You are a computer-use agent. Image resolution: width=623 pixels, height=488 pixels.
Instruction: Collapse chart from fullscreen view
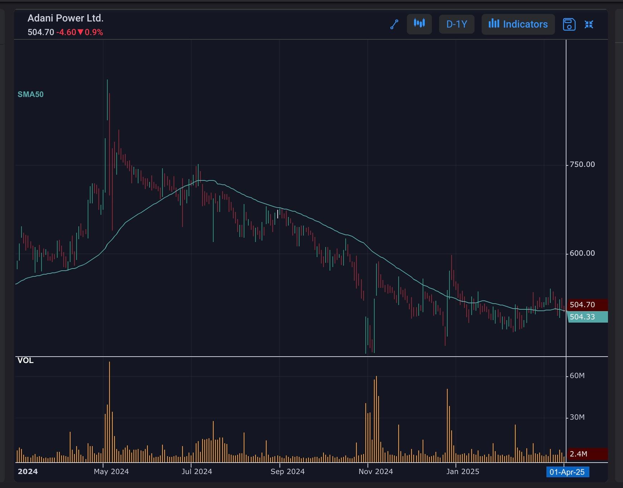click(589, 24)
